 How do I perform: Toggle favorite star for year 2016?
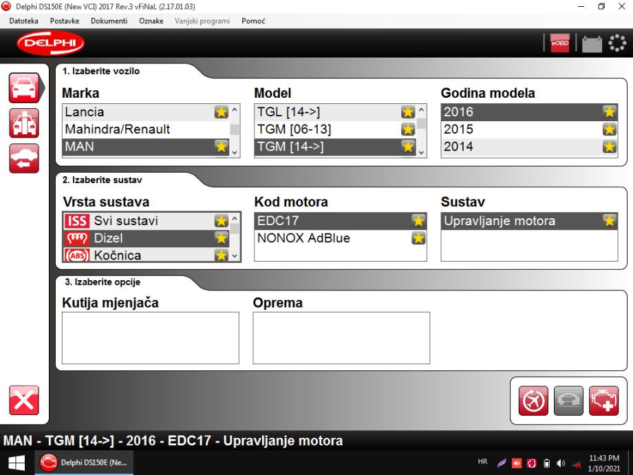click(x=609, y=112)
